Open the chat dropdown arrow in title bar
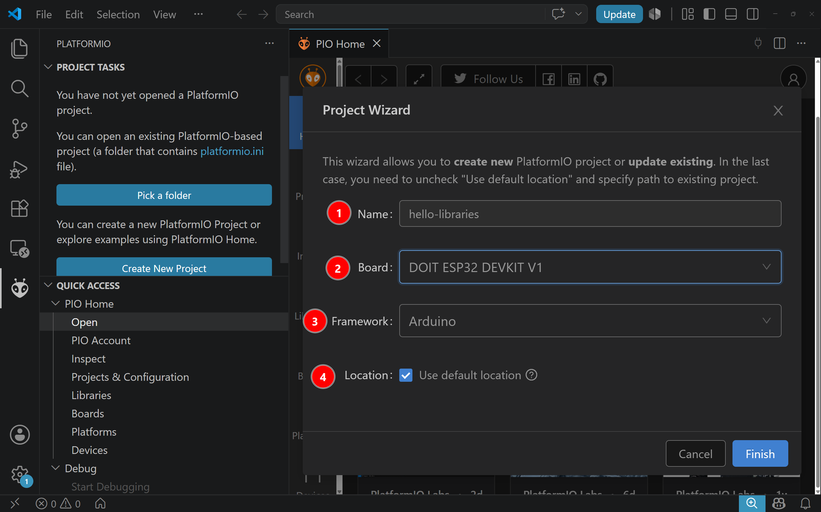The image size is (821, 512). [578, 14]
